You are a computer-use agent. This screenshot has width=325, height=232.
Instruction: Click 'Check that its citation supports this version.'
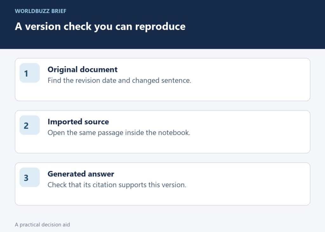pyautogui.click(x=117, y=185)
